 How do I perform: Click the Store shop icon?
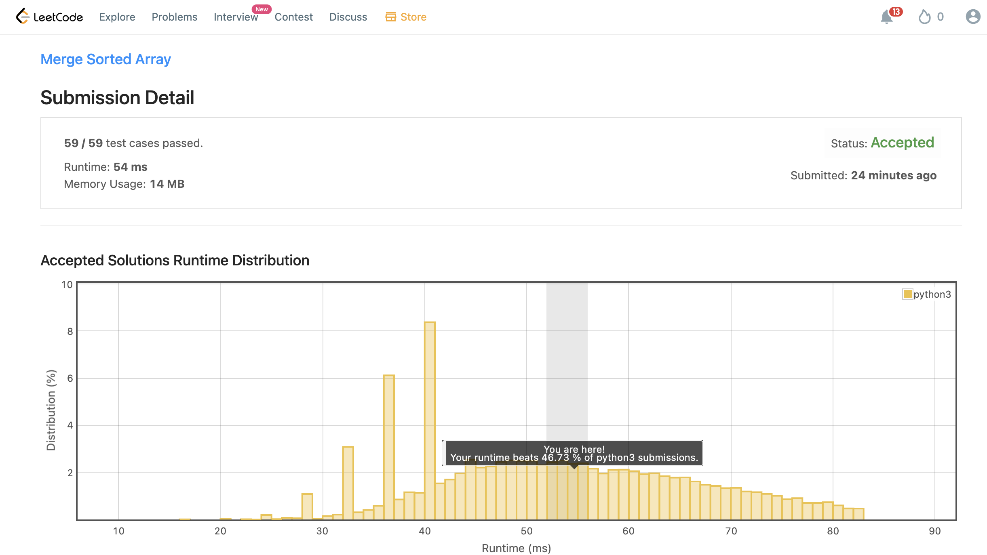(390, 17)
